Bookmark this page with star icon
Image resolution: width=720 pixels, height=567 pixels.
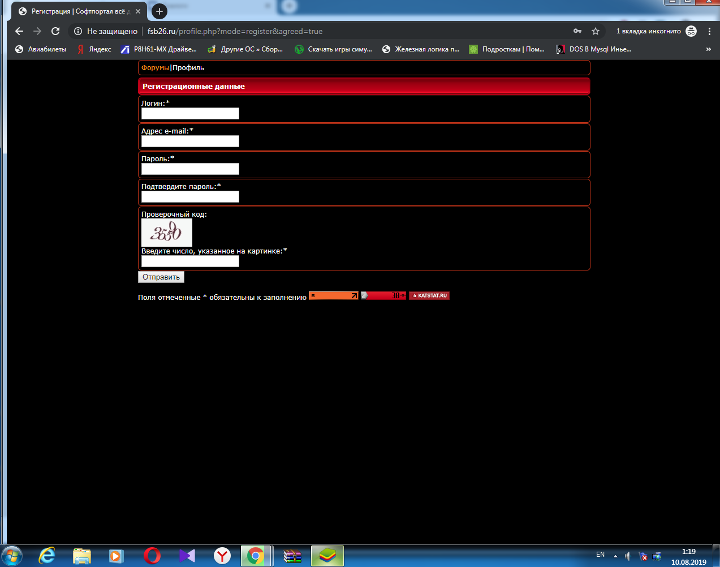[x=595, y=31]
